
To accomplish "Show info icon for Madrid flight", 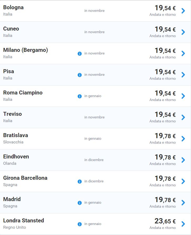I will [x=80, y=203].
